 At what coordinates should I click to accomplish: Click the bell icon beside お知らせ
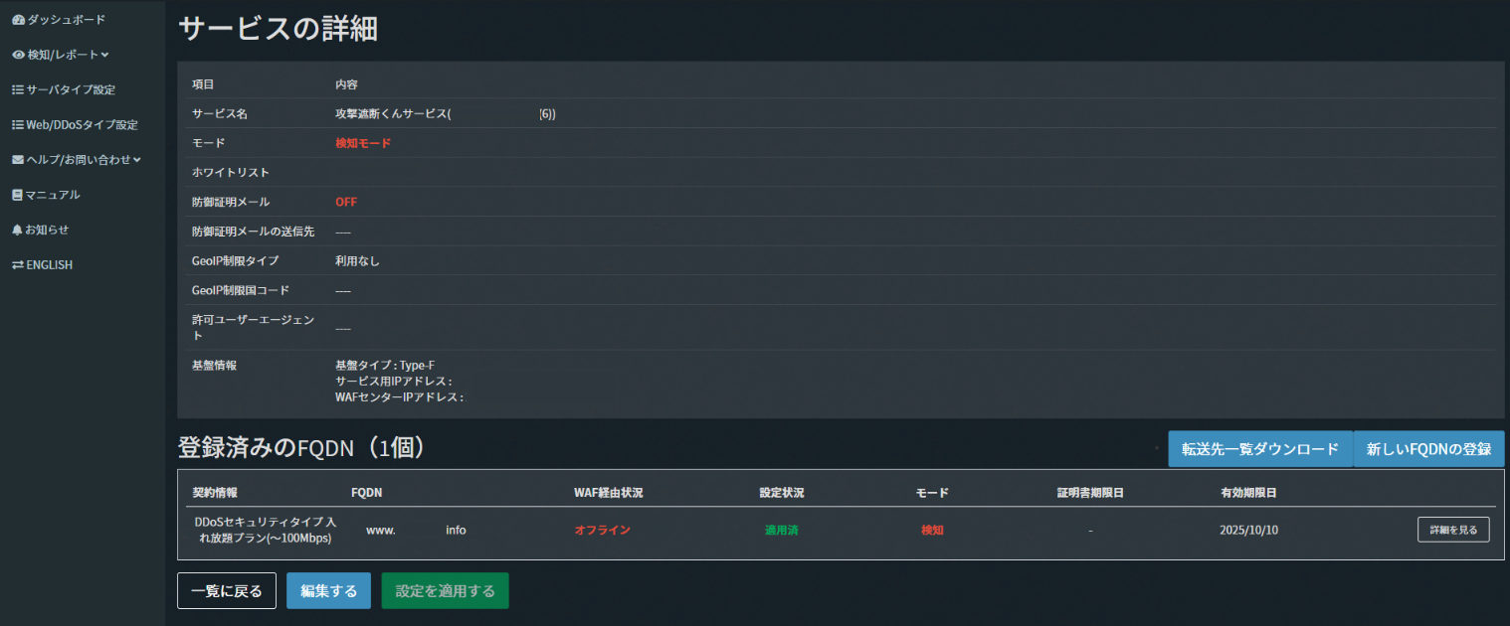pyautogui.click(x=17, y=230)
